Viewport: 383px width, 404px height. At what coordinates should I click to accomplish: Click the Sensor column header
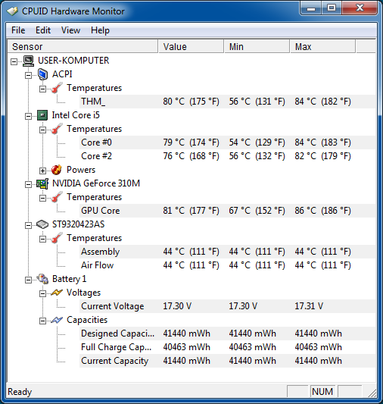point(83,47)
